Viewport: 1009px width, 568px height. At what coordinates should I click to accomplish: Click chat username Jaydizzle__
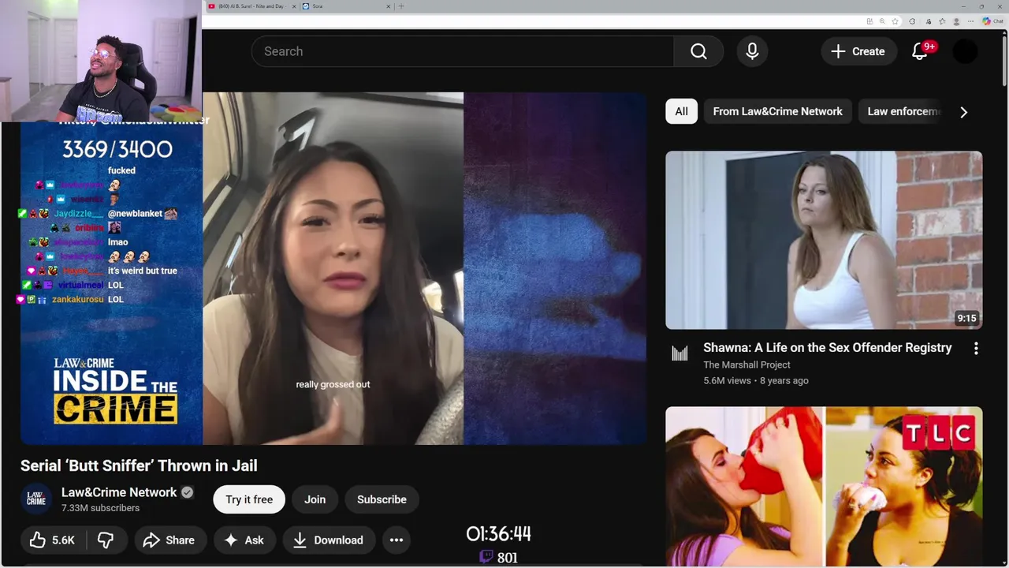click(78, 214)
